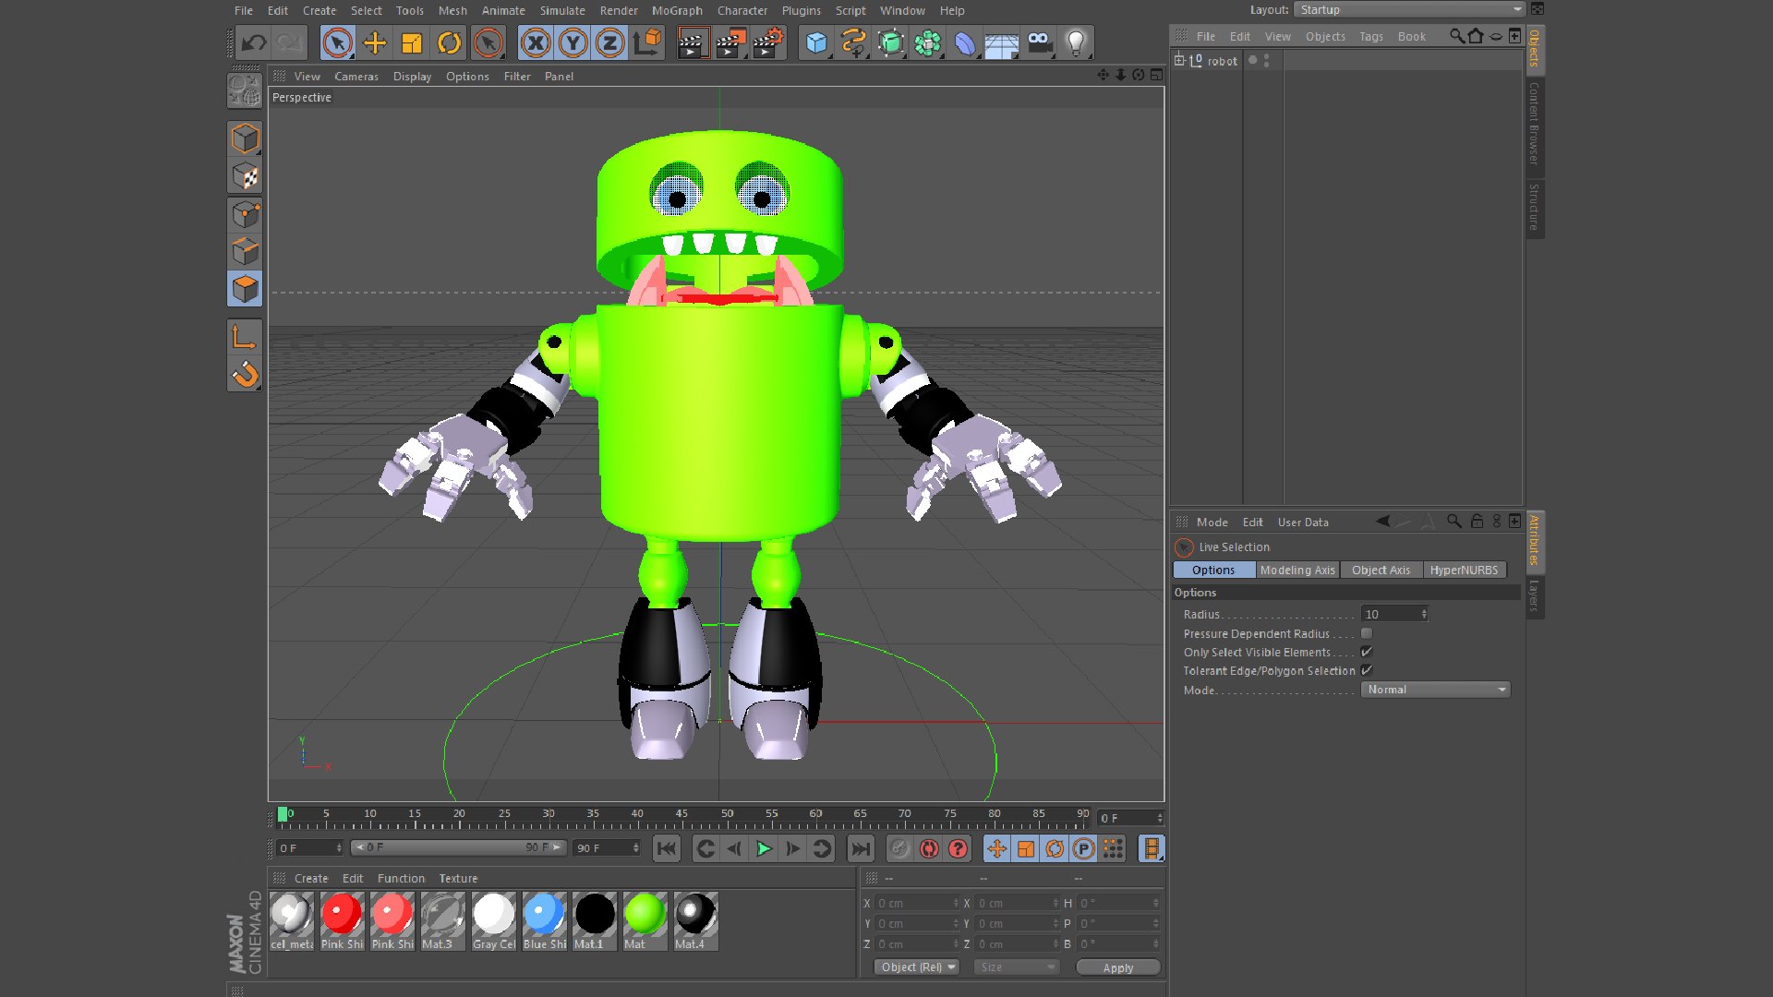Play the animation forward
This screenshot has height=997, width=1773.
764,848
